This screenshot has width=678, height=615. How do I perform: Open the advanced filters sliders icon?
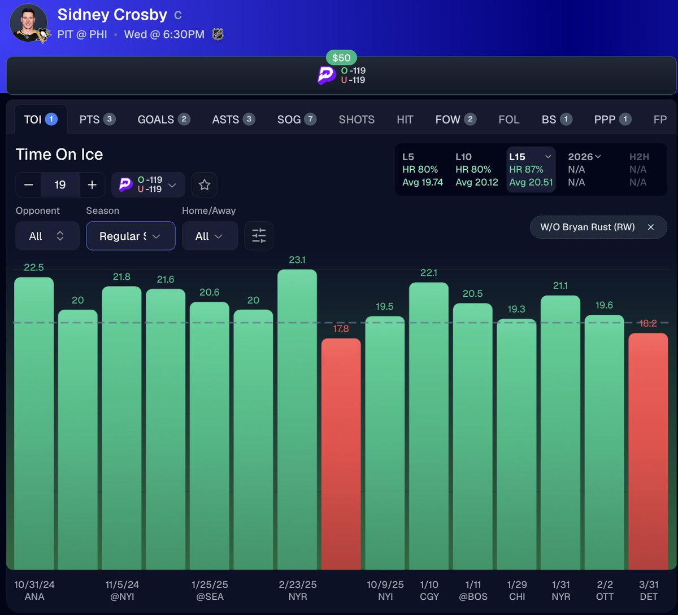tap(259, 236)
